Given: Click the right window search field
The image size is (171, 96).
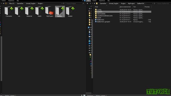Looking at the screenshot, I should click(x=164, y=3).
